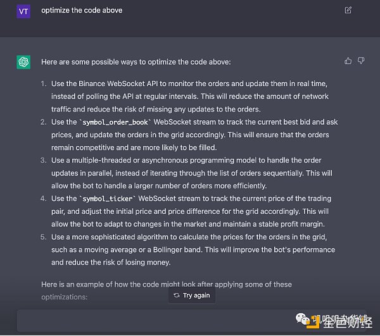
Task: Focus the message input box at bottom
Action: click(x=158, y=321)
